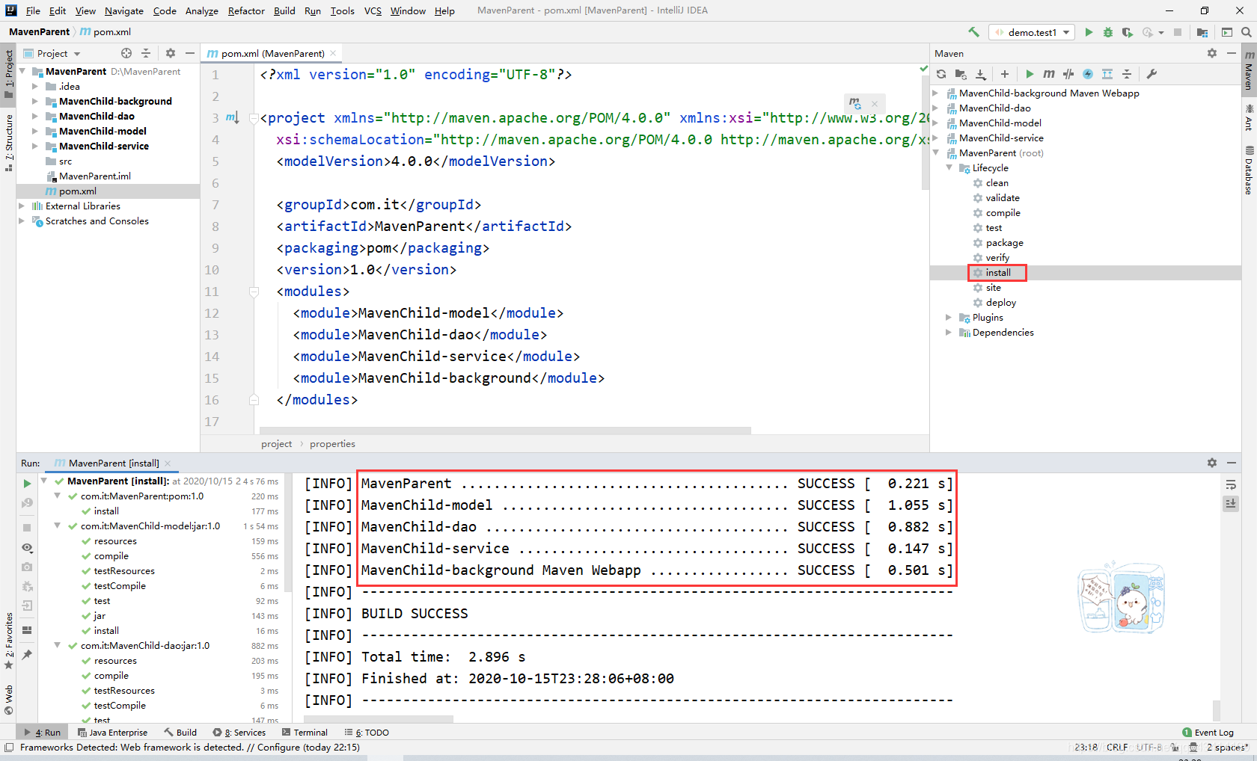The width and height of the screenshot is (1257, 761).
Task: Toggle soft-wrap in the console output
Action: [x=1231, y=484]
